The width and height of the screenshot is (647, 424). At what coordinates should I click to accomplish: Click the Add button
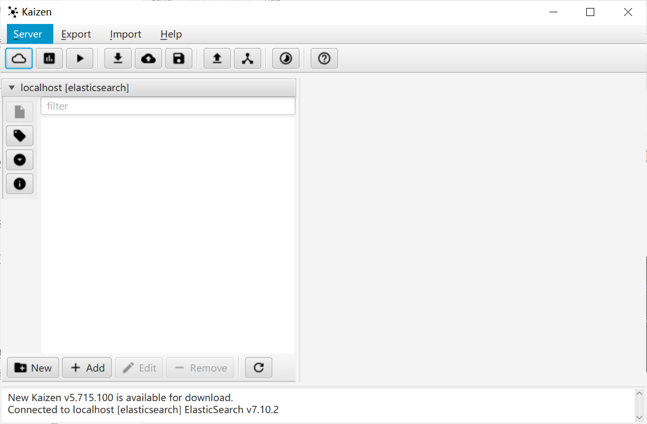[x=87, y=368]
